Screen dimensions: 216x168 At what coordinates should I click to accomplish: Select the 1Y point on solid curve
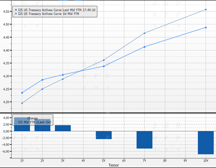pos(22,93)
